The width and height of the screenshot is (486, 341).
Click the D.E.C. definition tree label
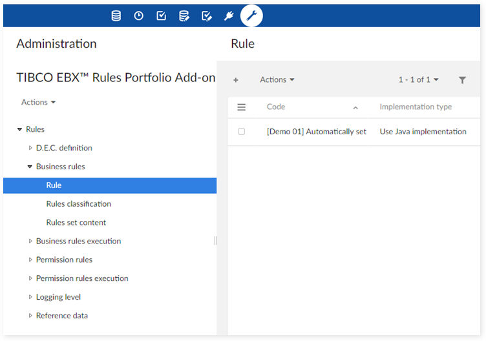pos(64,148)
